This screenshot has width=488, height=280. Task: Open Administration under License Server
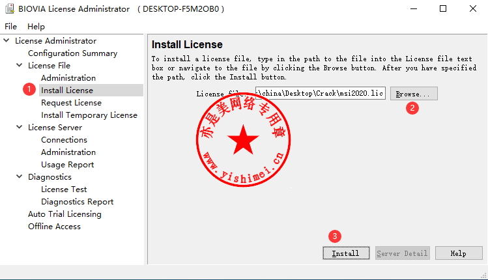coord(68,152)
